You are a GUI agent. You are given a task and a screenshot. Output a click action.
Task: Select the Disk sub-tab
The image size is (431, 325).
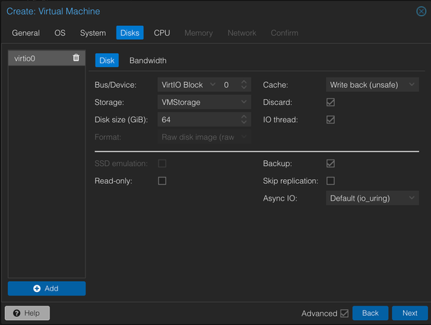tap(107, 60)
